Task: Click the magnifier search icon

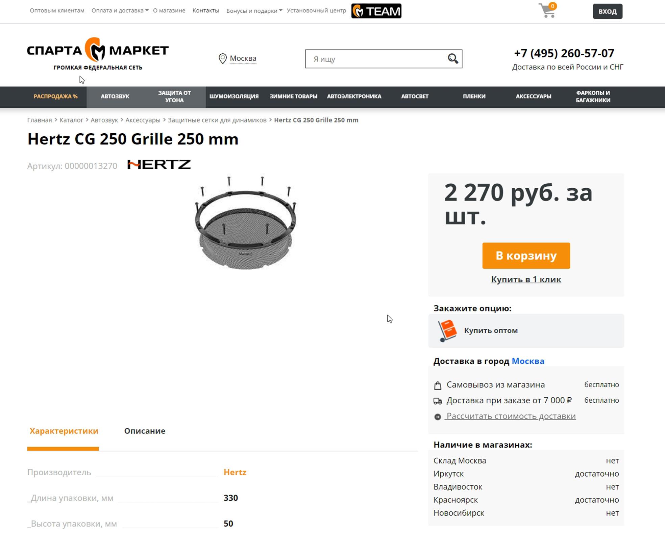Action: tap(453, 59)
